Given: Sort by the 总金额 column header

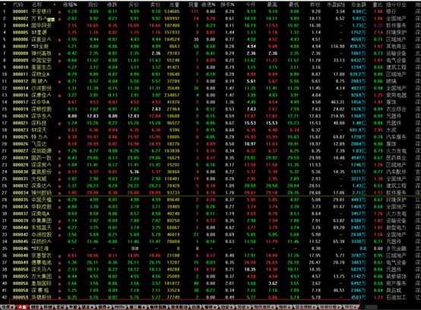Looking at the screenshot, I should click(359, 5).
